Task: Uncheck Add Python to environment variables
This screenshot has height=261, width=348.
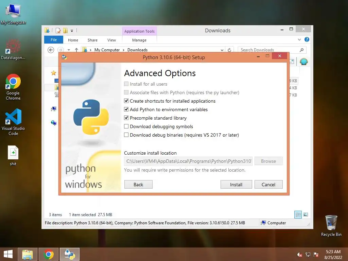Action: (126, 109)
